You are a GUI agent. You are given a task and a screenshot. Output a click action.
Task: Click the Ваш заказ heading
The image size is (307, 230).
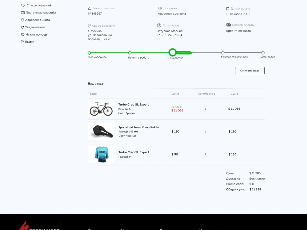coord(95,83)
